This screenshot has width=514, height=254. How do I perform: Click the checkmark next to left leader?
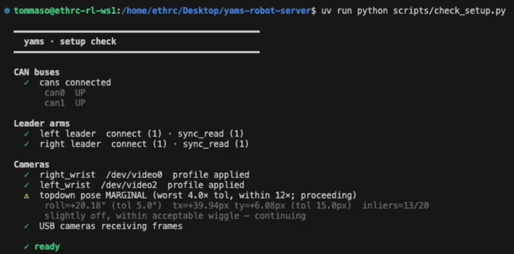26,134
